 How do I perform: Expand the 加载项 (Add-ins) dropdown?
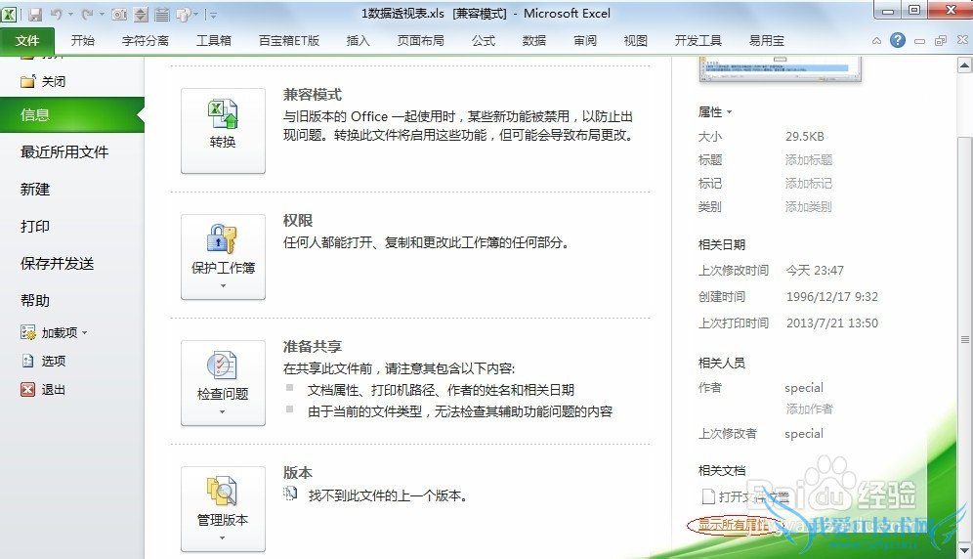(84, 333)
